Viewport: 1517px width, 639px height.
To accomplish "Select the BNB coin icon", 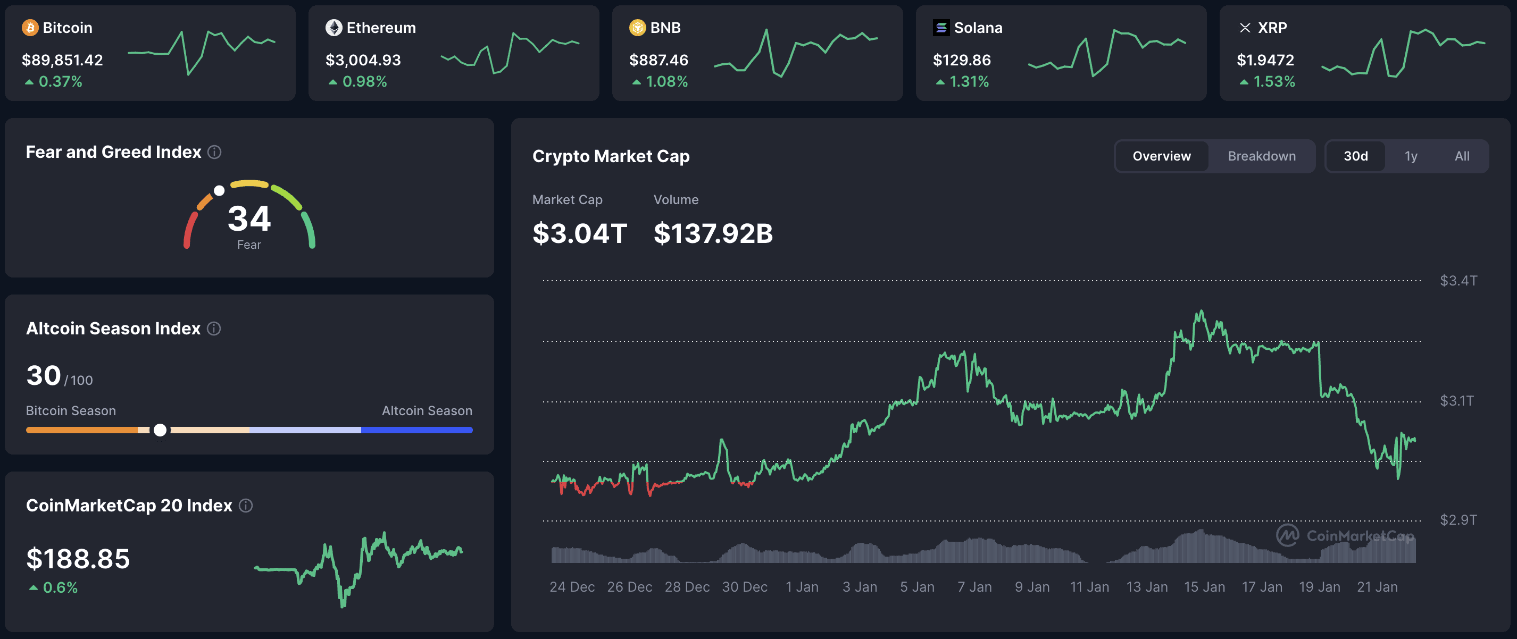I will pos(637,27).
